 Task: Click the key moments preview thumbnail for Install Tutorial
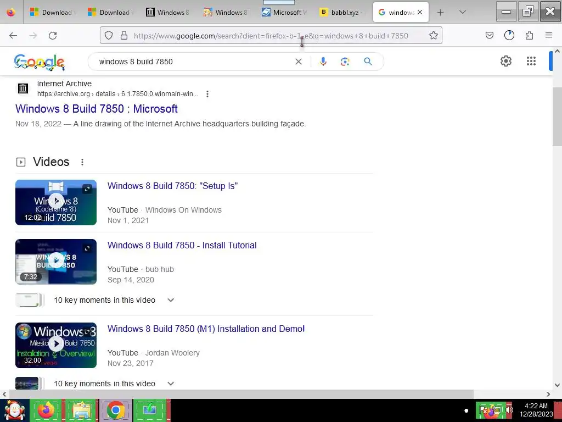pos(30,300)
